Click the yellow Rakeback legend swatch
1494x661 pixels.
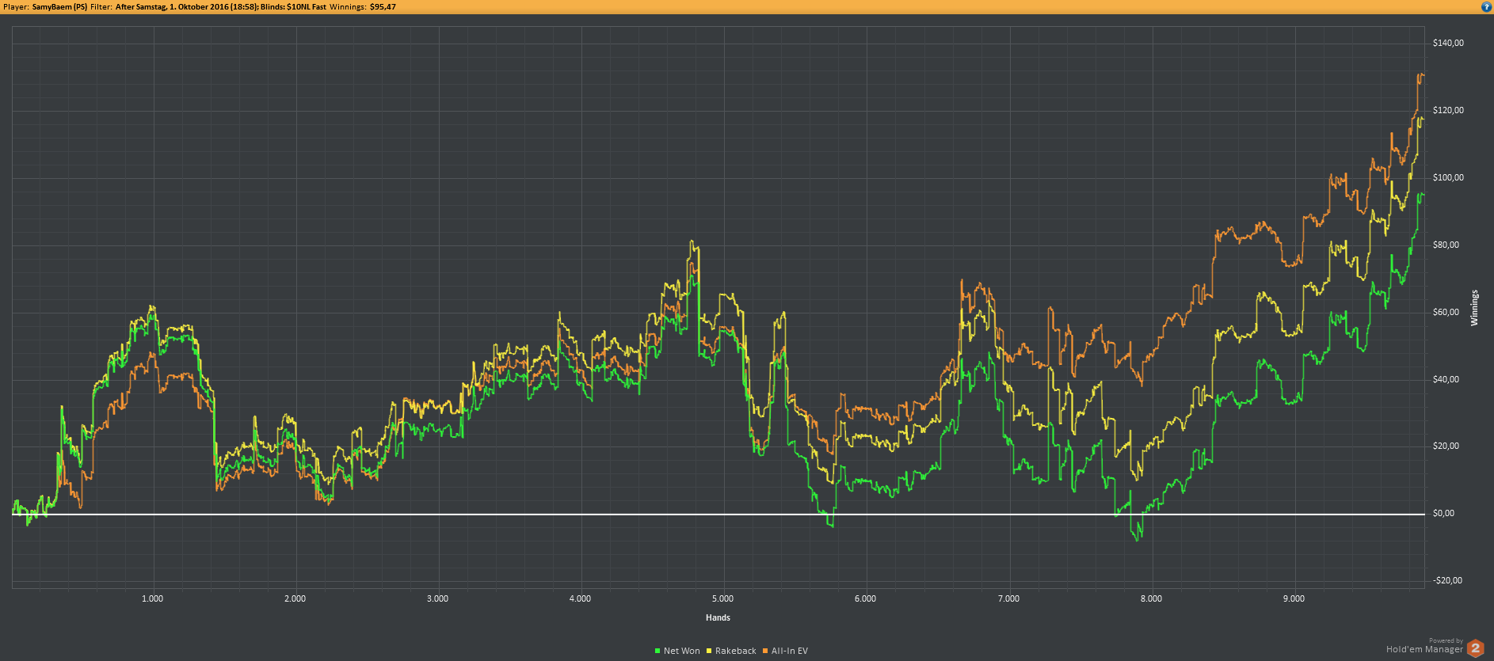pyautogui.click(x=709, y=651)
